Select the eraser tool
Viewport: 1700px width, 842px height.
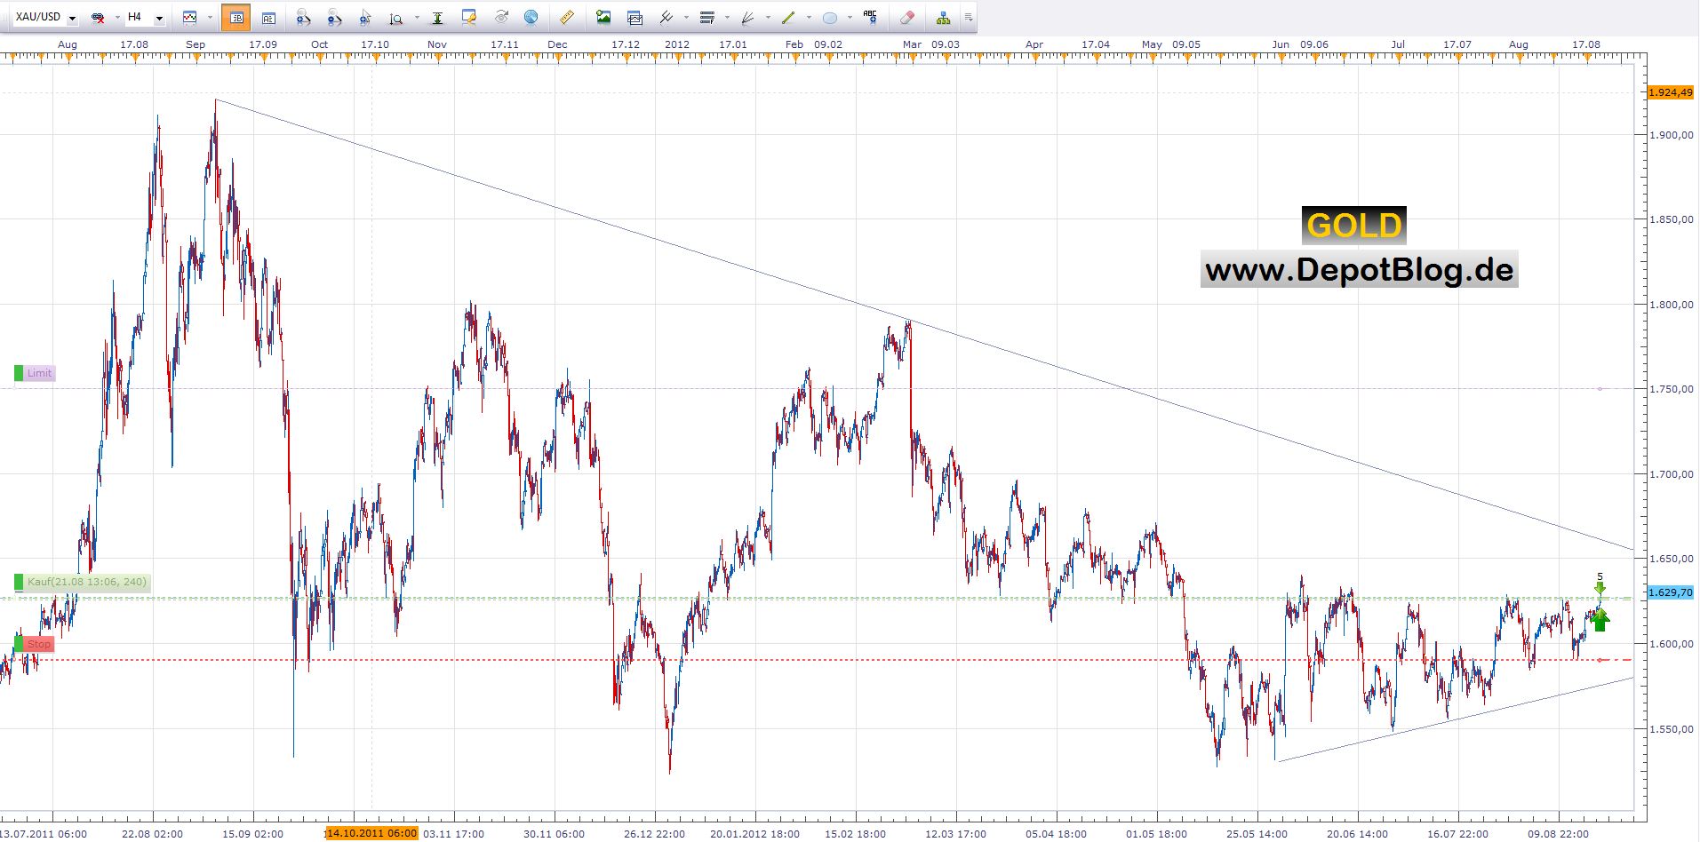tap(906, 17)
